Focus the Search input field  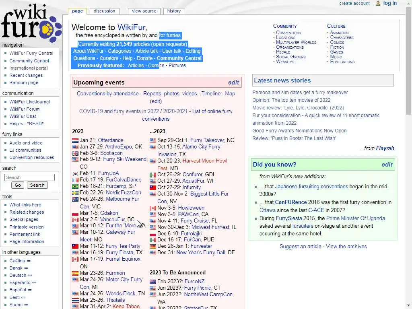pyautogui.click(x=29, y=177)
